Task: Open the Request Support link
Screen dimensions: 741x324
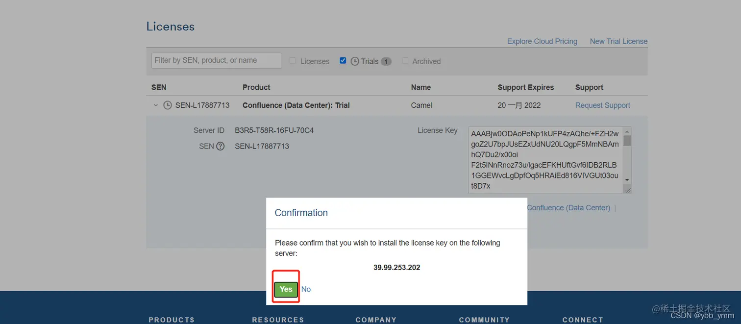Action: pyautogui.click(x=603, y=105)
